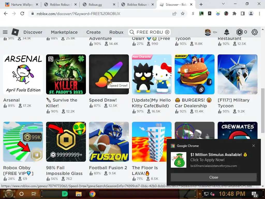Open Survive the Killer thumbnail
This screenshot has height=199, width=265.
(66, 74)
